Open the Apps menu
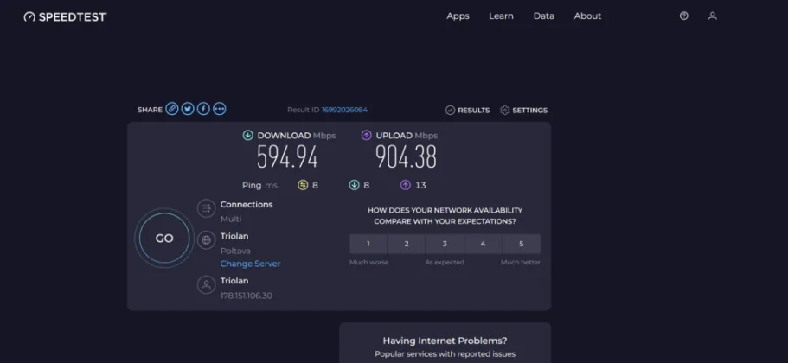The width and height of the screenshot is (788, 363). [458, 16]
